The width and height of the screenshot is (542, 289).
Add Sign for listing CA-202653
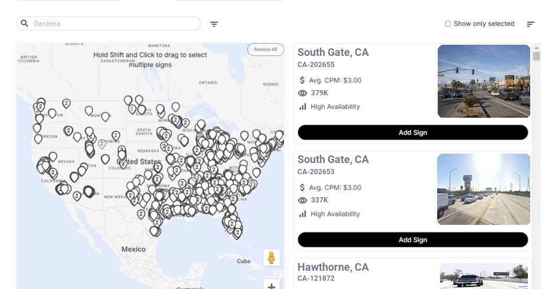pyautogui.click(x=412, y=240)
